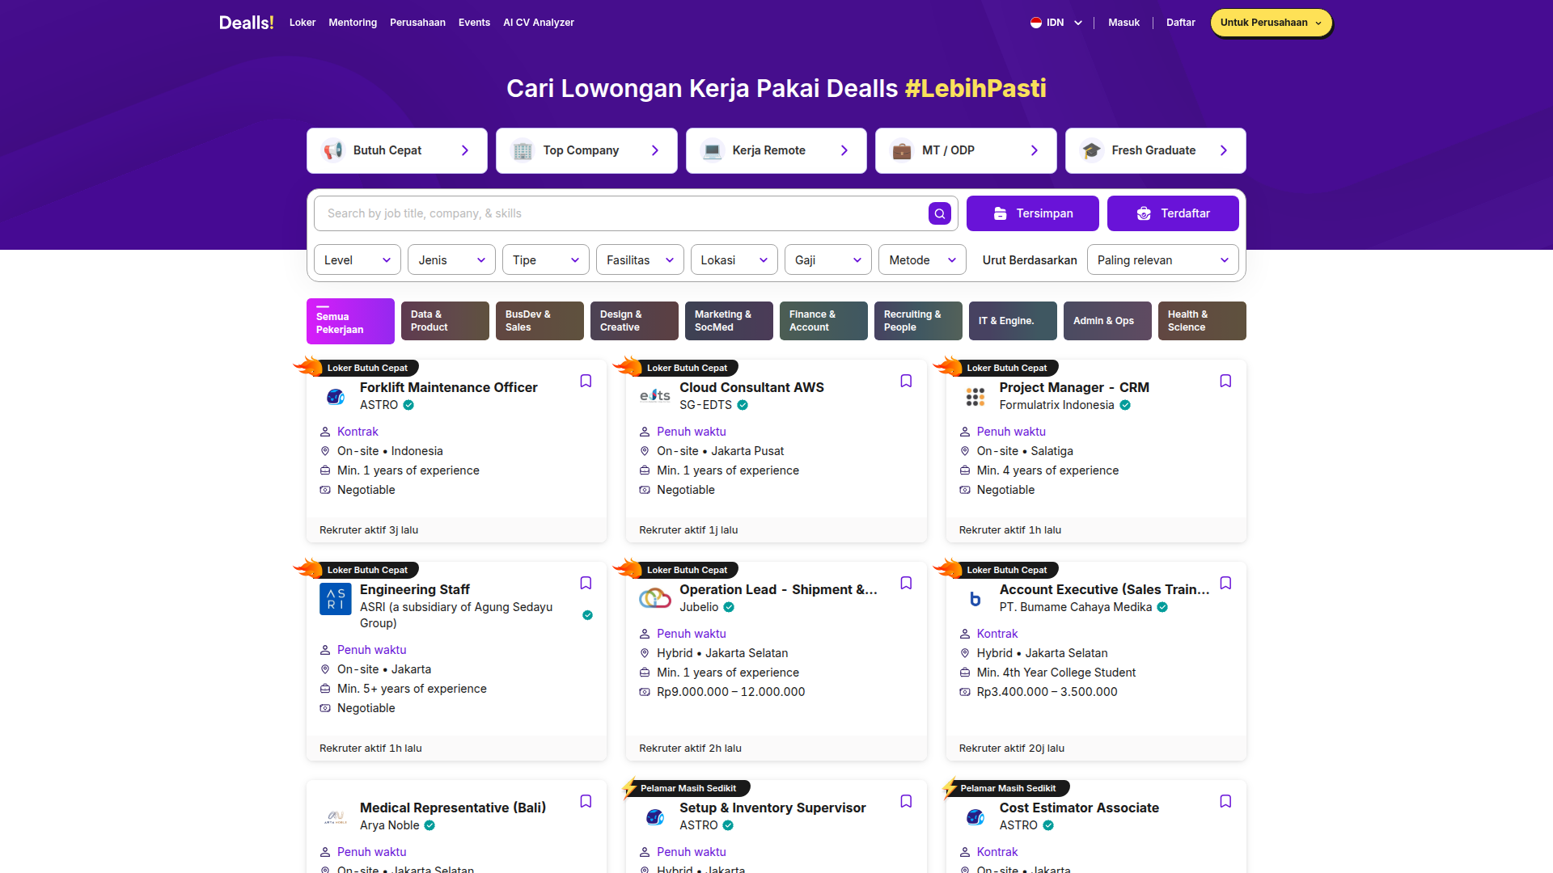
Task: Click the ASRI company logo
Action: click(x=335, y=598)
